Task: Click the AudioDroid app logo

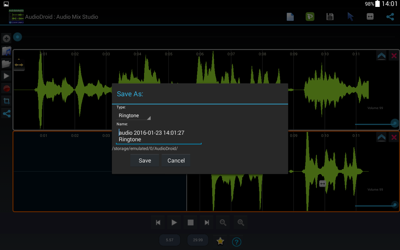Action: coord(16,17)
